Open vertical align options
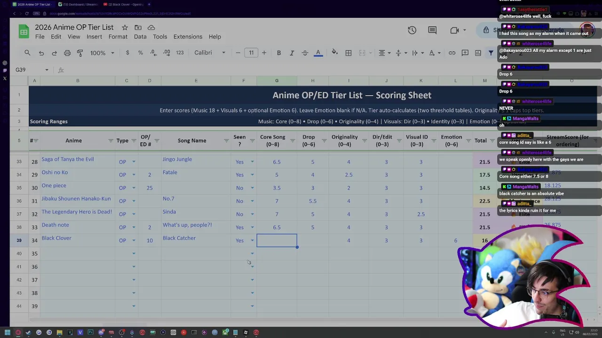This screenshot has width=602, height=338. (x=401, y=53)
